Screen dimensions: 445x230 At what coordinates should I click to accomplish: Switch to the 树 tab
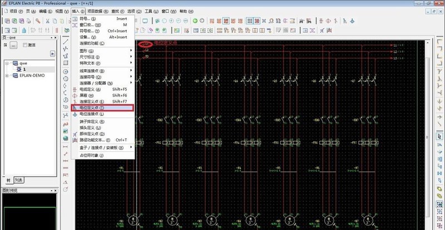(8, 180)
